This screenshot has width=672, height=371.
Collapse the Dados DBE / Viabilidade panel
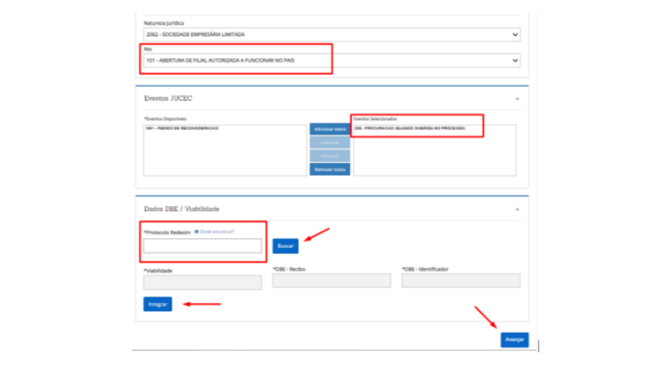pyautogui.click(x=517, y=209)
